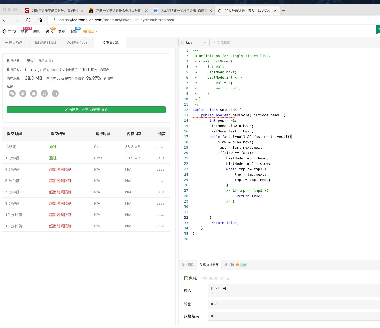Click the browser back arrow
Screen dimensions: 380x328
click(x=5, y=20)
